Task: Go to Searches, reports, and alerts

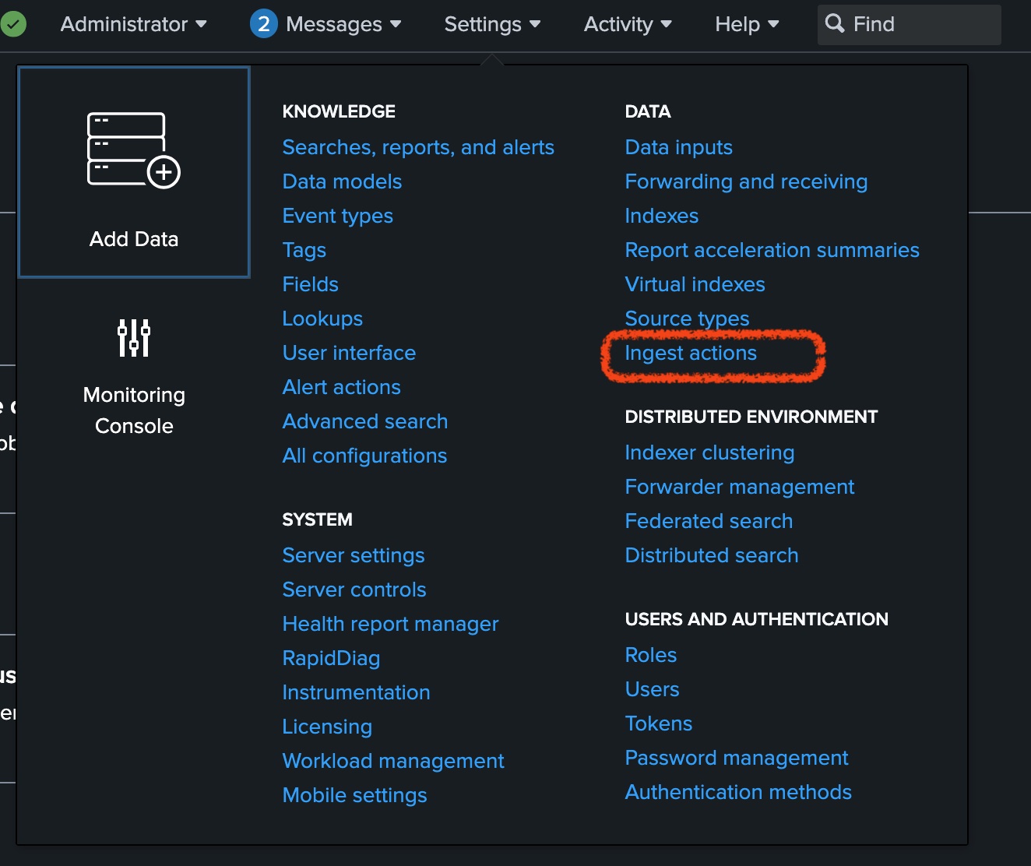Action: click(418, 148)
